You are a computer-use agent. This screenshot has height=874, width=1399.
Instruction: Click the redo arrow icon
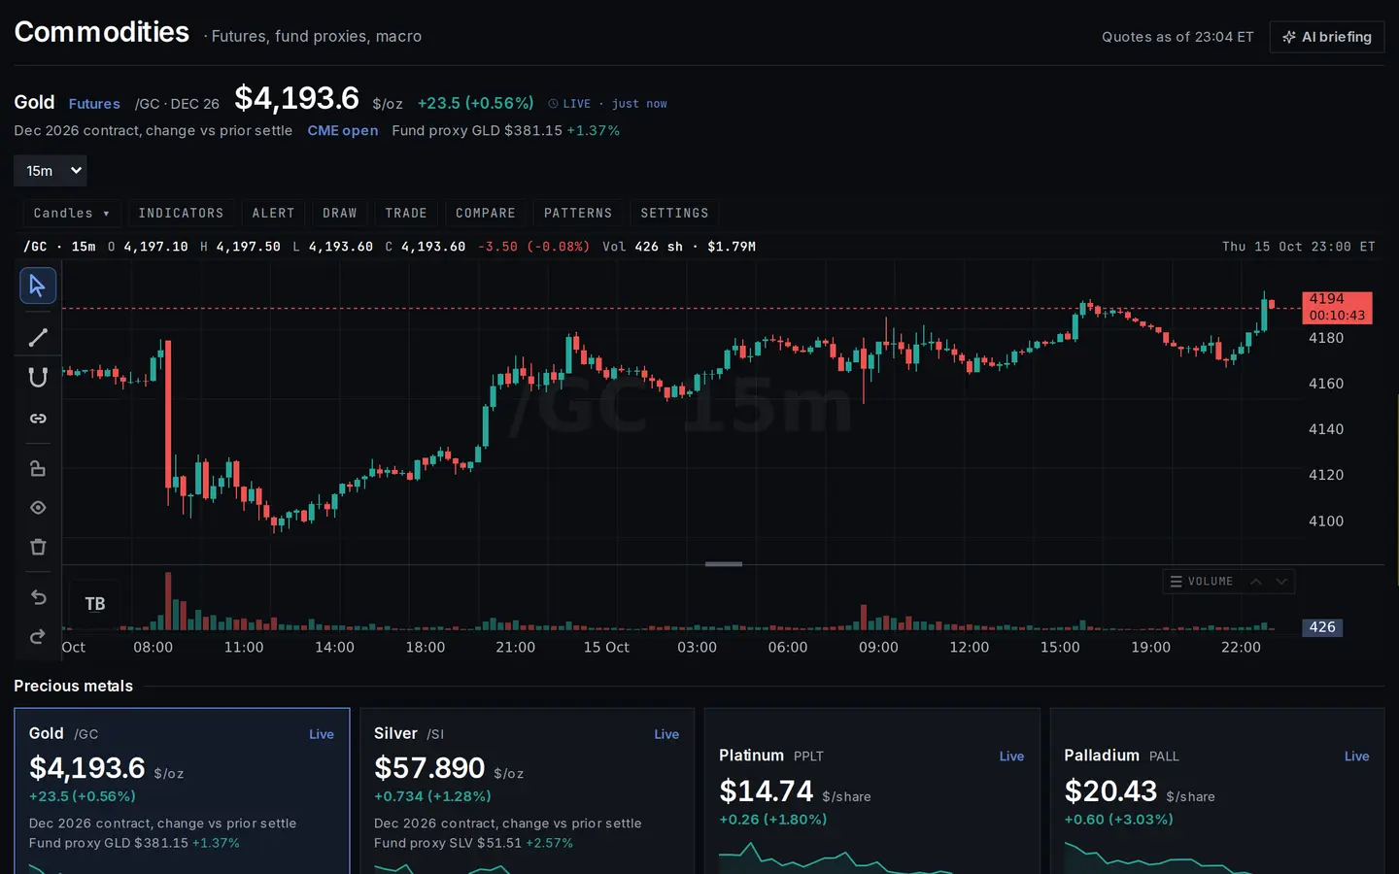point(38,637)
